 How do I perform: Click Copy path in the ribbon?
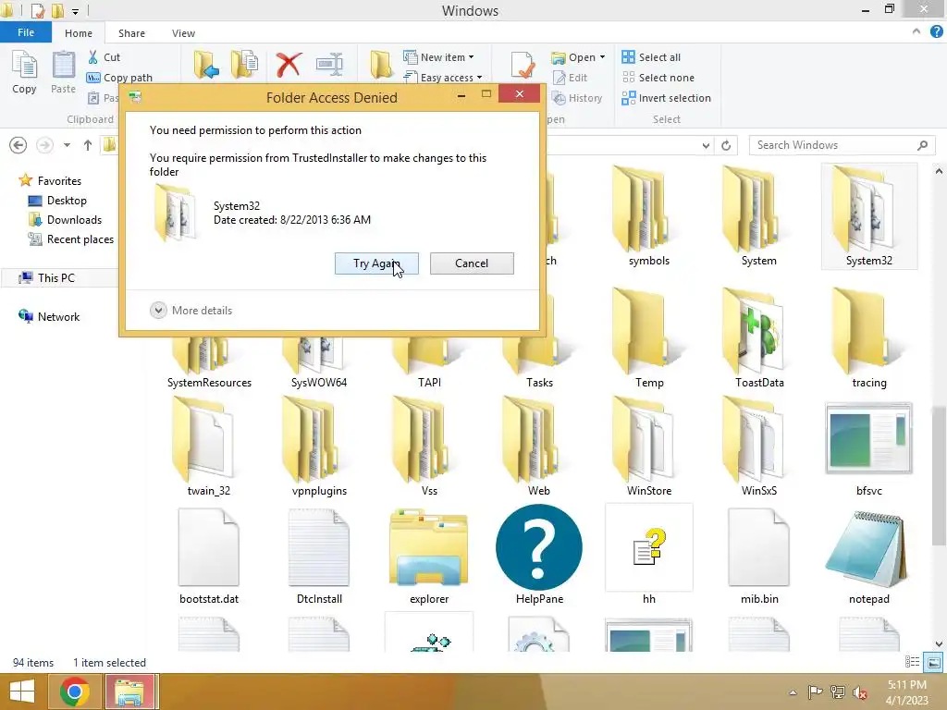[x=119, y=78]
